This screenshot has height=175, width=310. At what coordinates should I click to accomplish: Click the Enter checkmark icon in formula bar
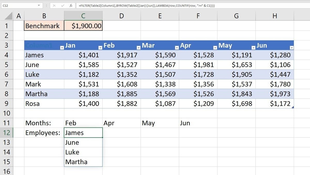tap(62, 5)
